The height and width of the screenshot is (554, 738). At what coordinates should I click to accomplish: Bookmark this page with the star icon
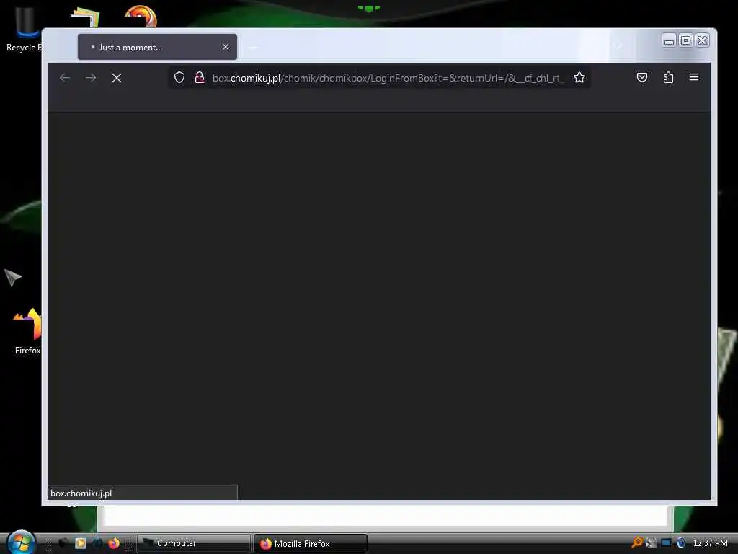pos(579,77)
